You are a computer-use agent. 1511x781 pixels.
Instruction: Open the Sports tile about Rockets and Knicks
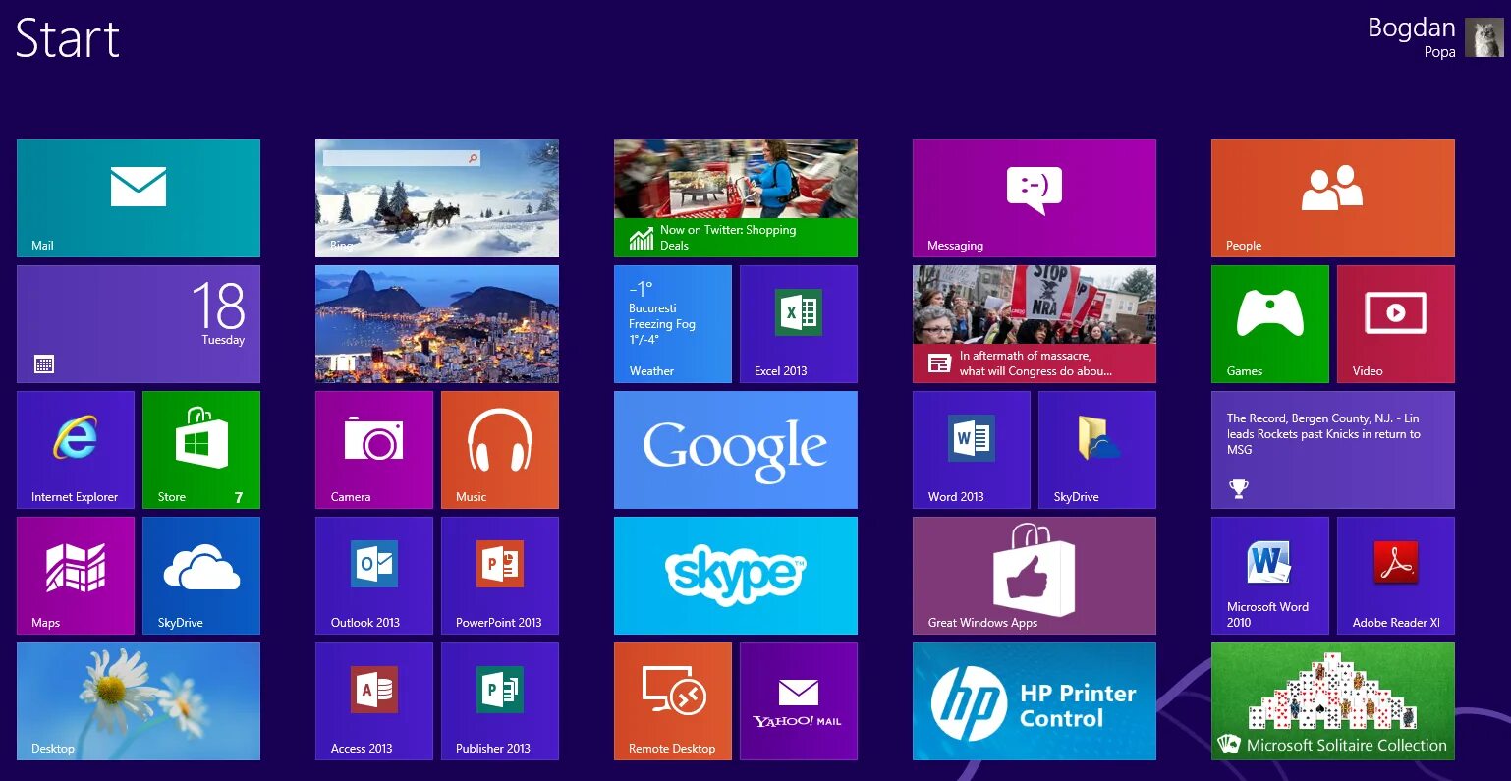[1333, 450]
